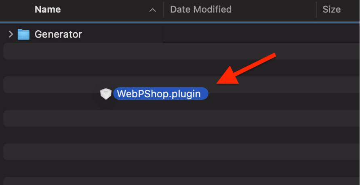Image resolution: width=360 pixels, height=185 pixels.
Task: Click the last empty row at list bottom
Action: pyautogui.click(x=180, y=181)
